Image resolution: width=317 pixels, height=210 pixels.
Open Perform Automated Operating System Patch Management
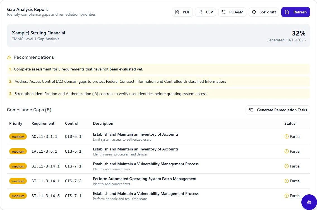145,179
